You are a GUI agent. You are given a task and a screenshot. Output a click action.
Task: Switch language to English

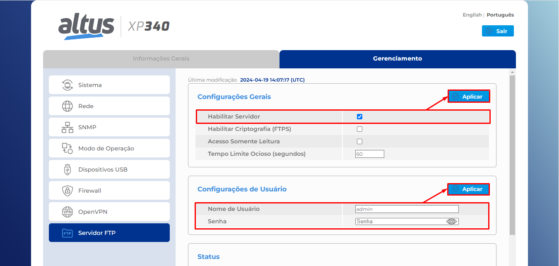coord(472,15)
